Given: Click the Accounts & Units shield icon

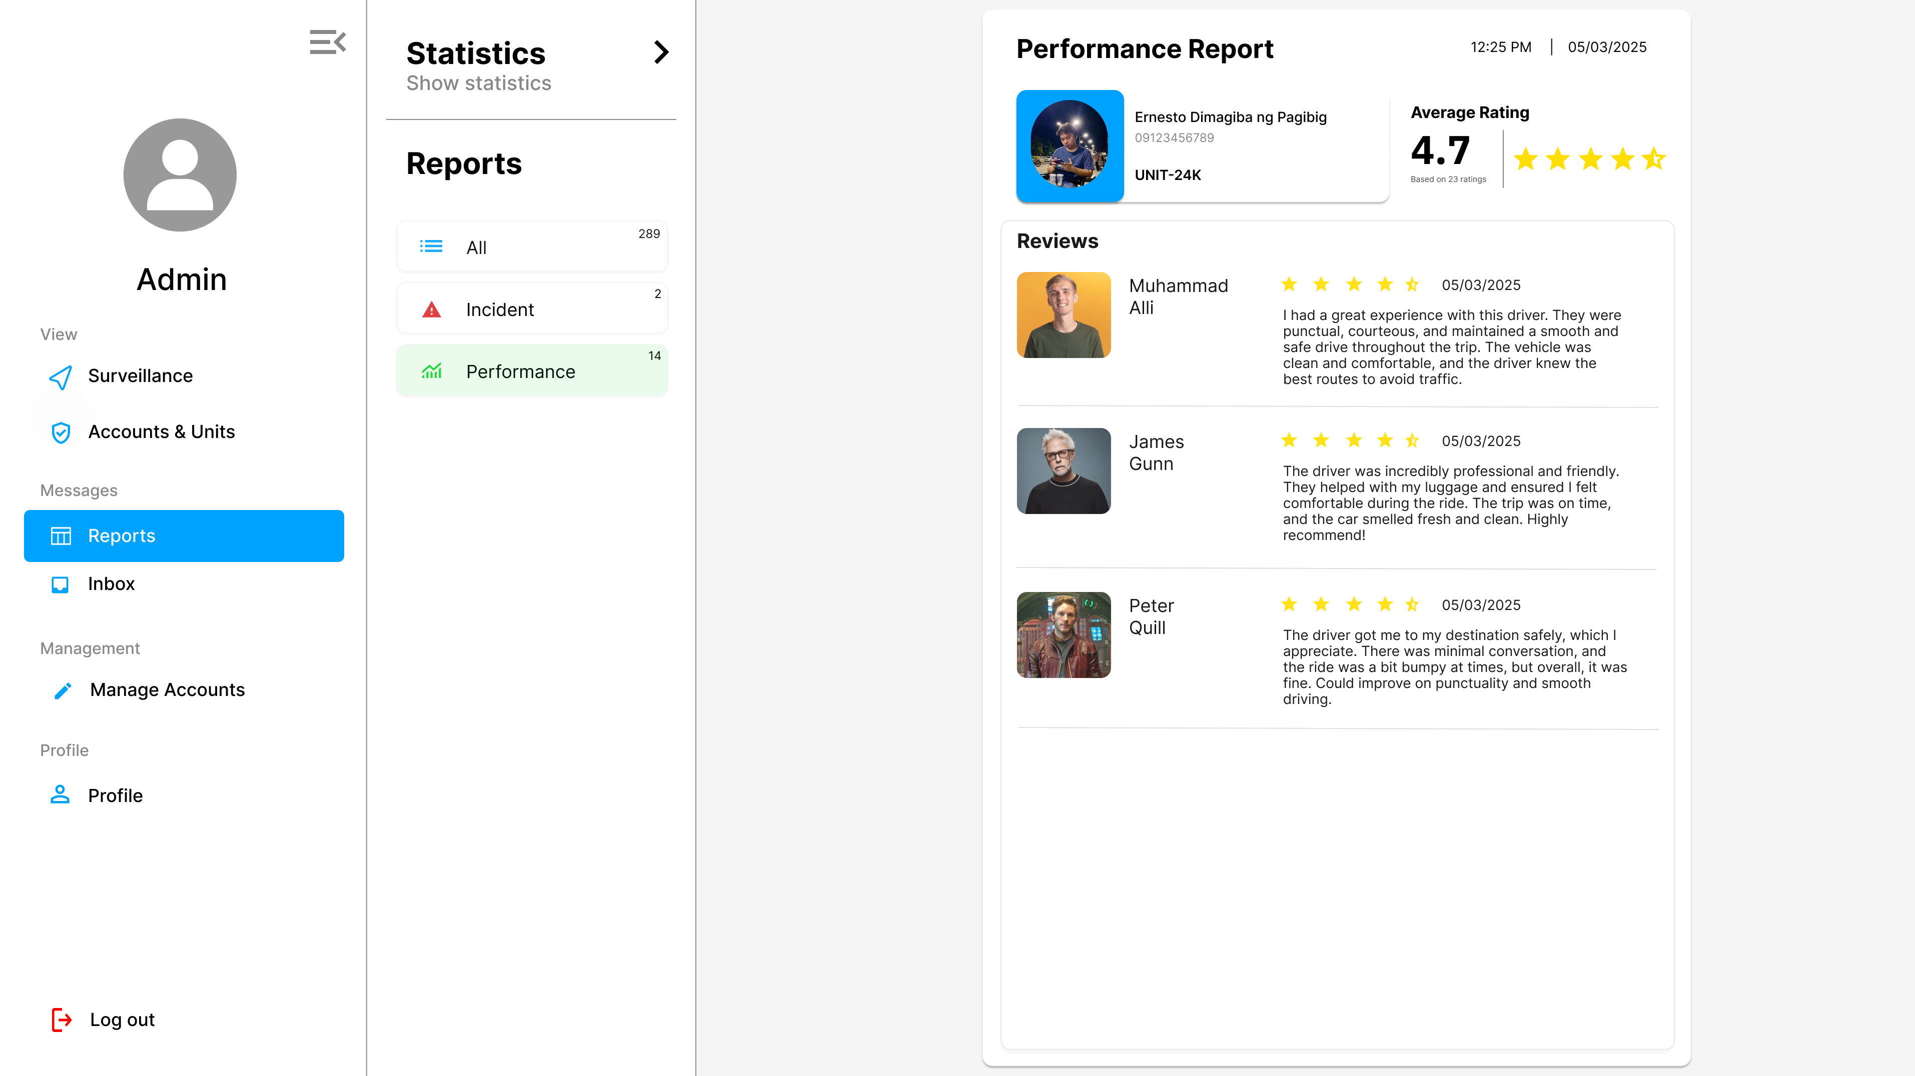Looking at the screenshot, I should click(x=61, y=432).
